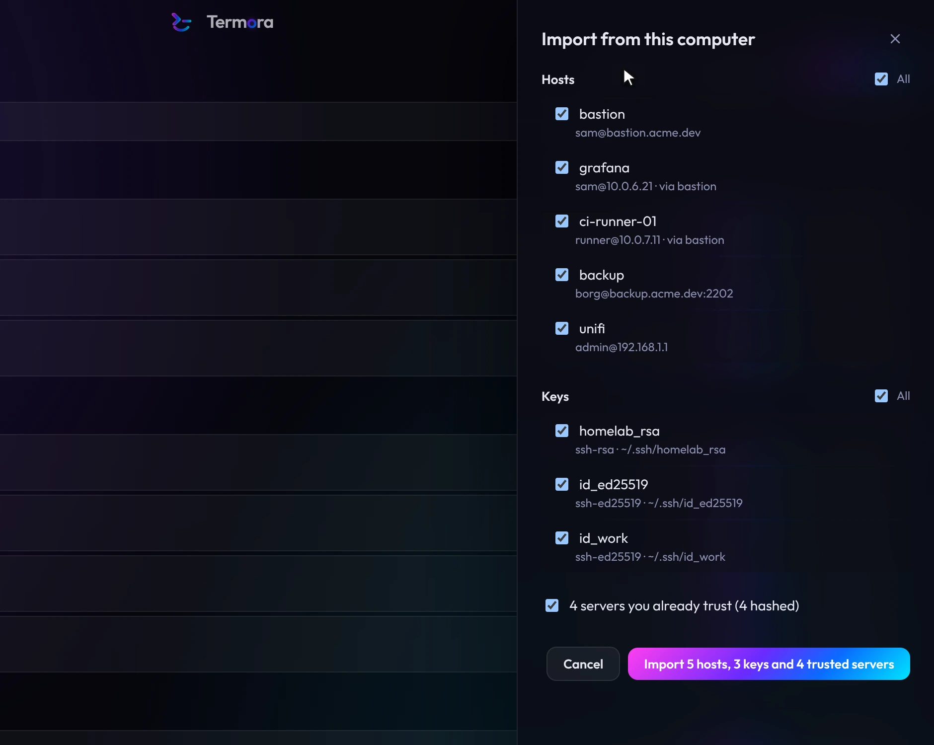Click the Hosts section heading
Viewport: 934px width, 745px height.
click(x=558, y=79)
